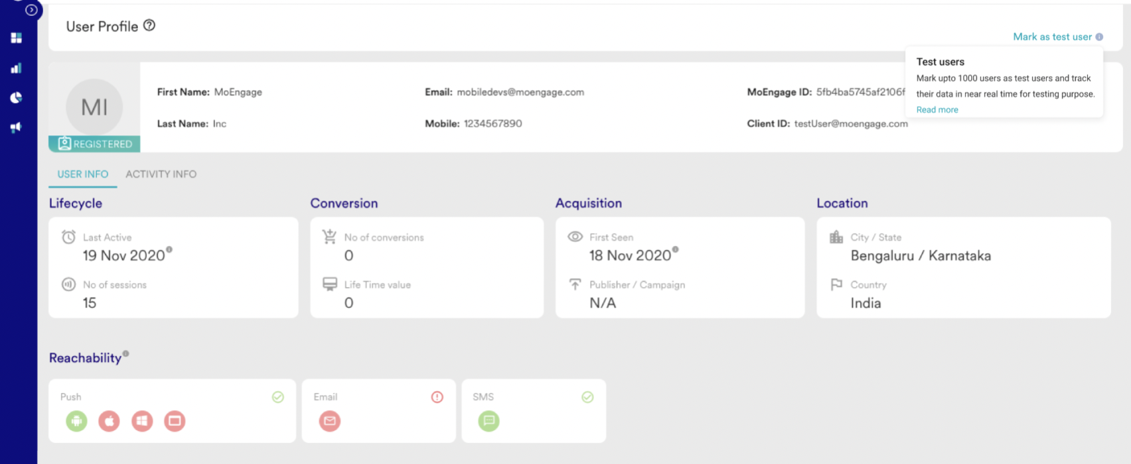Click the Email warning status indicator

437,397
